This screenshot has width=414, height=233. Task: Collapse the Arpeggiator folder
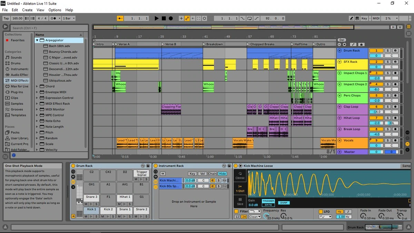37,40
